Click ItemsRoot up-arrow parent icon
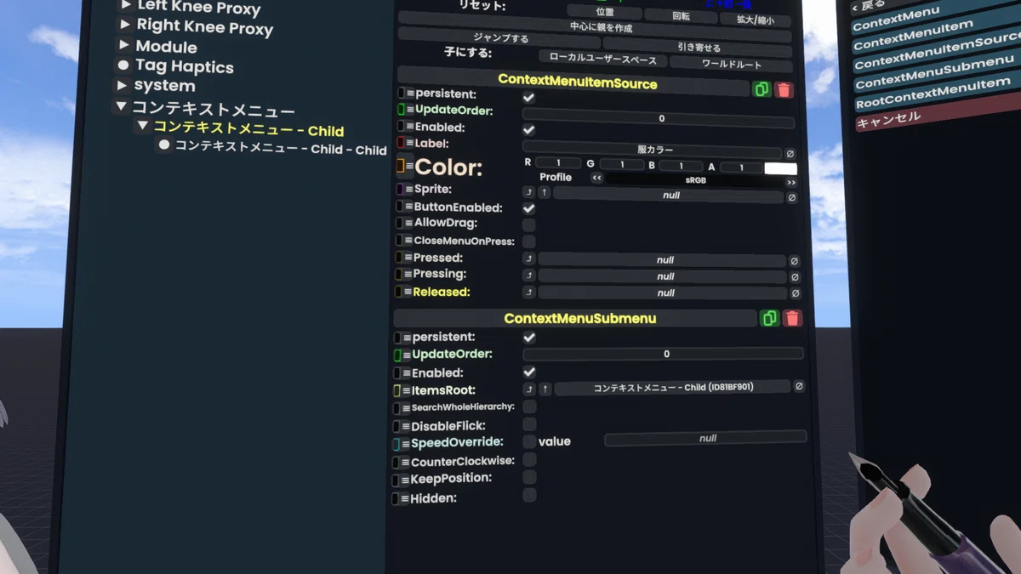The width and height of the screenshot is (1021, 574). [x=545, y=389]
